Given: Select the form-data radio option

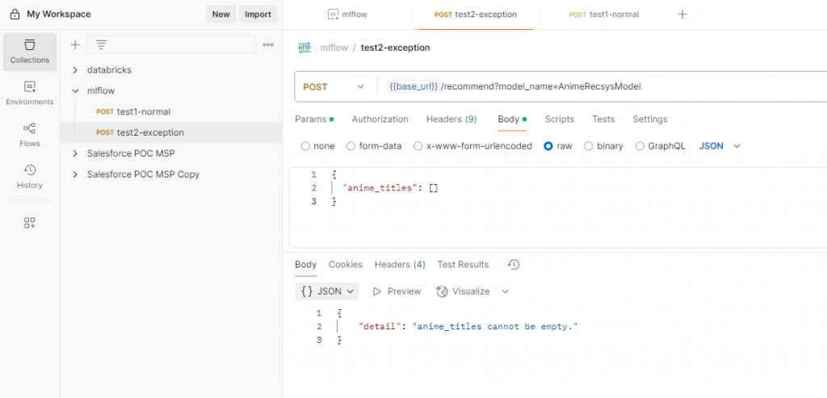Looking at the screenshot, I should coord(351,146).
